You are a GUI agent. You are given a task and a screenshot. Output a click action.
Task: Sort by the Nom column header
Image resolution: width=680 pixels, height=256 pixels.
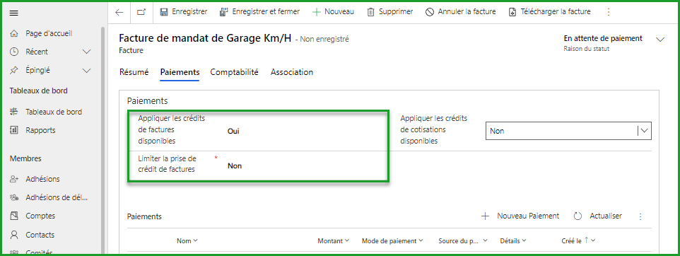click(x=187, y=241)
